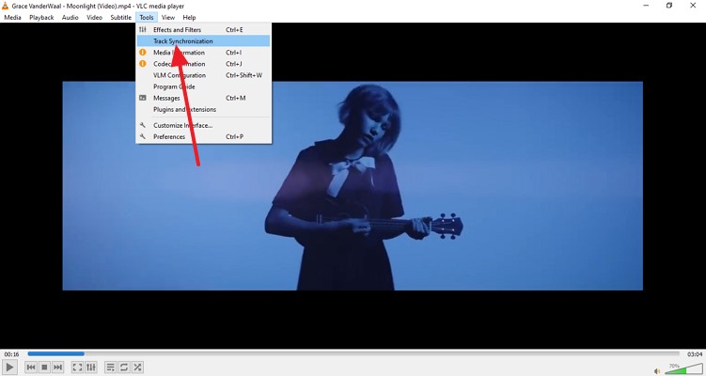Open Effects and Filters

(x=177, y=30)
